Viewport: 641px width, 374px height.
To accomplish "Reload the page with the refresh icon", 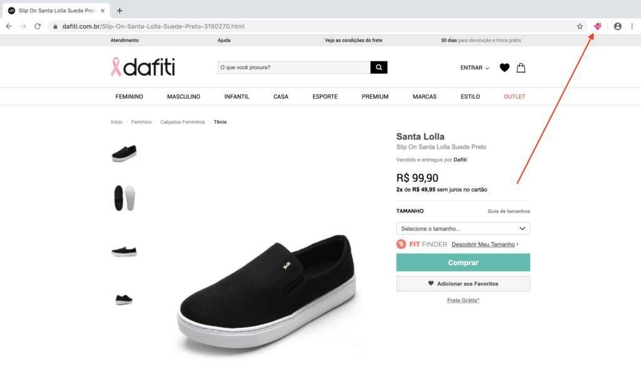I will point(38,26).
